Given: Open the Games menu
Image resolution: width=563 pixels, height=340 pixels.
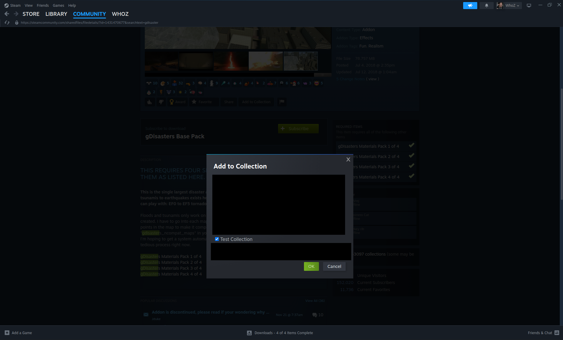Looking at the screenshot, I should pyautogui.click(x=58, y=5).
